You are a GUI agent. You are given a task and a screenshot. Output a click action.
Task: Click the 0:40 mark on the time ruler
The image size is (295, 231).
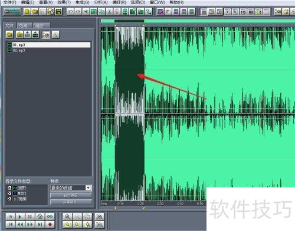click(x=180, y=204)
